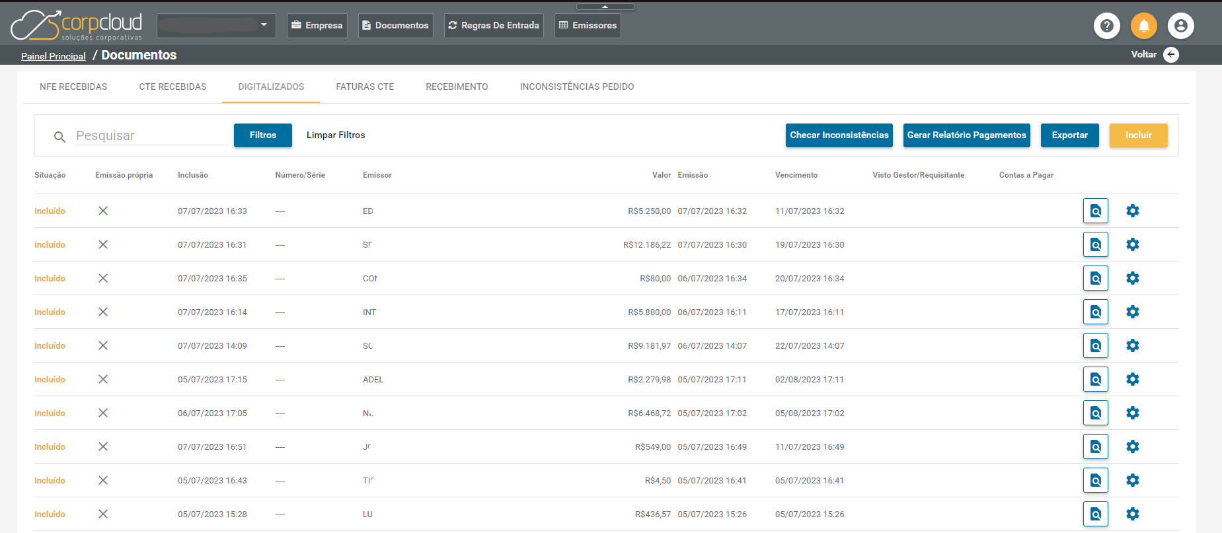This screenshot has width=1222, height=533.
Task: Open the user account avatar icon
Action: [x=1181, y=26]
